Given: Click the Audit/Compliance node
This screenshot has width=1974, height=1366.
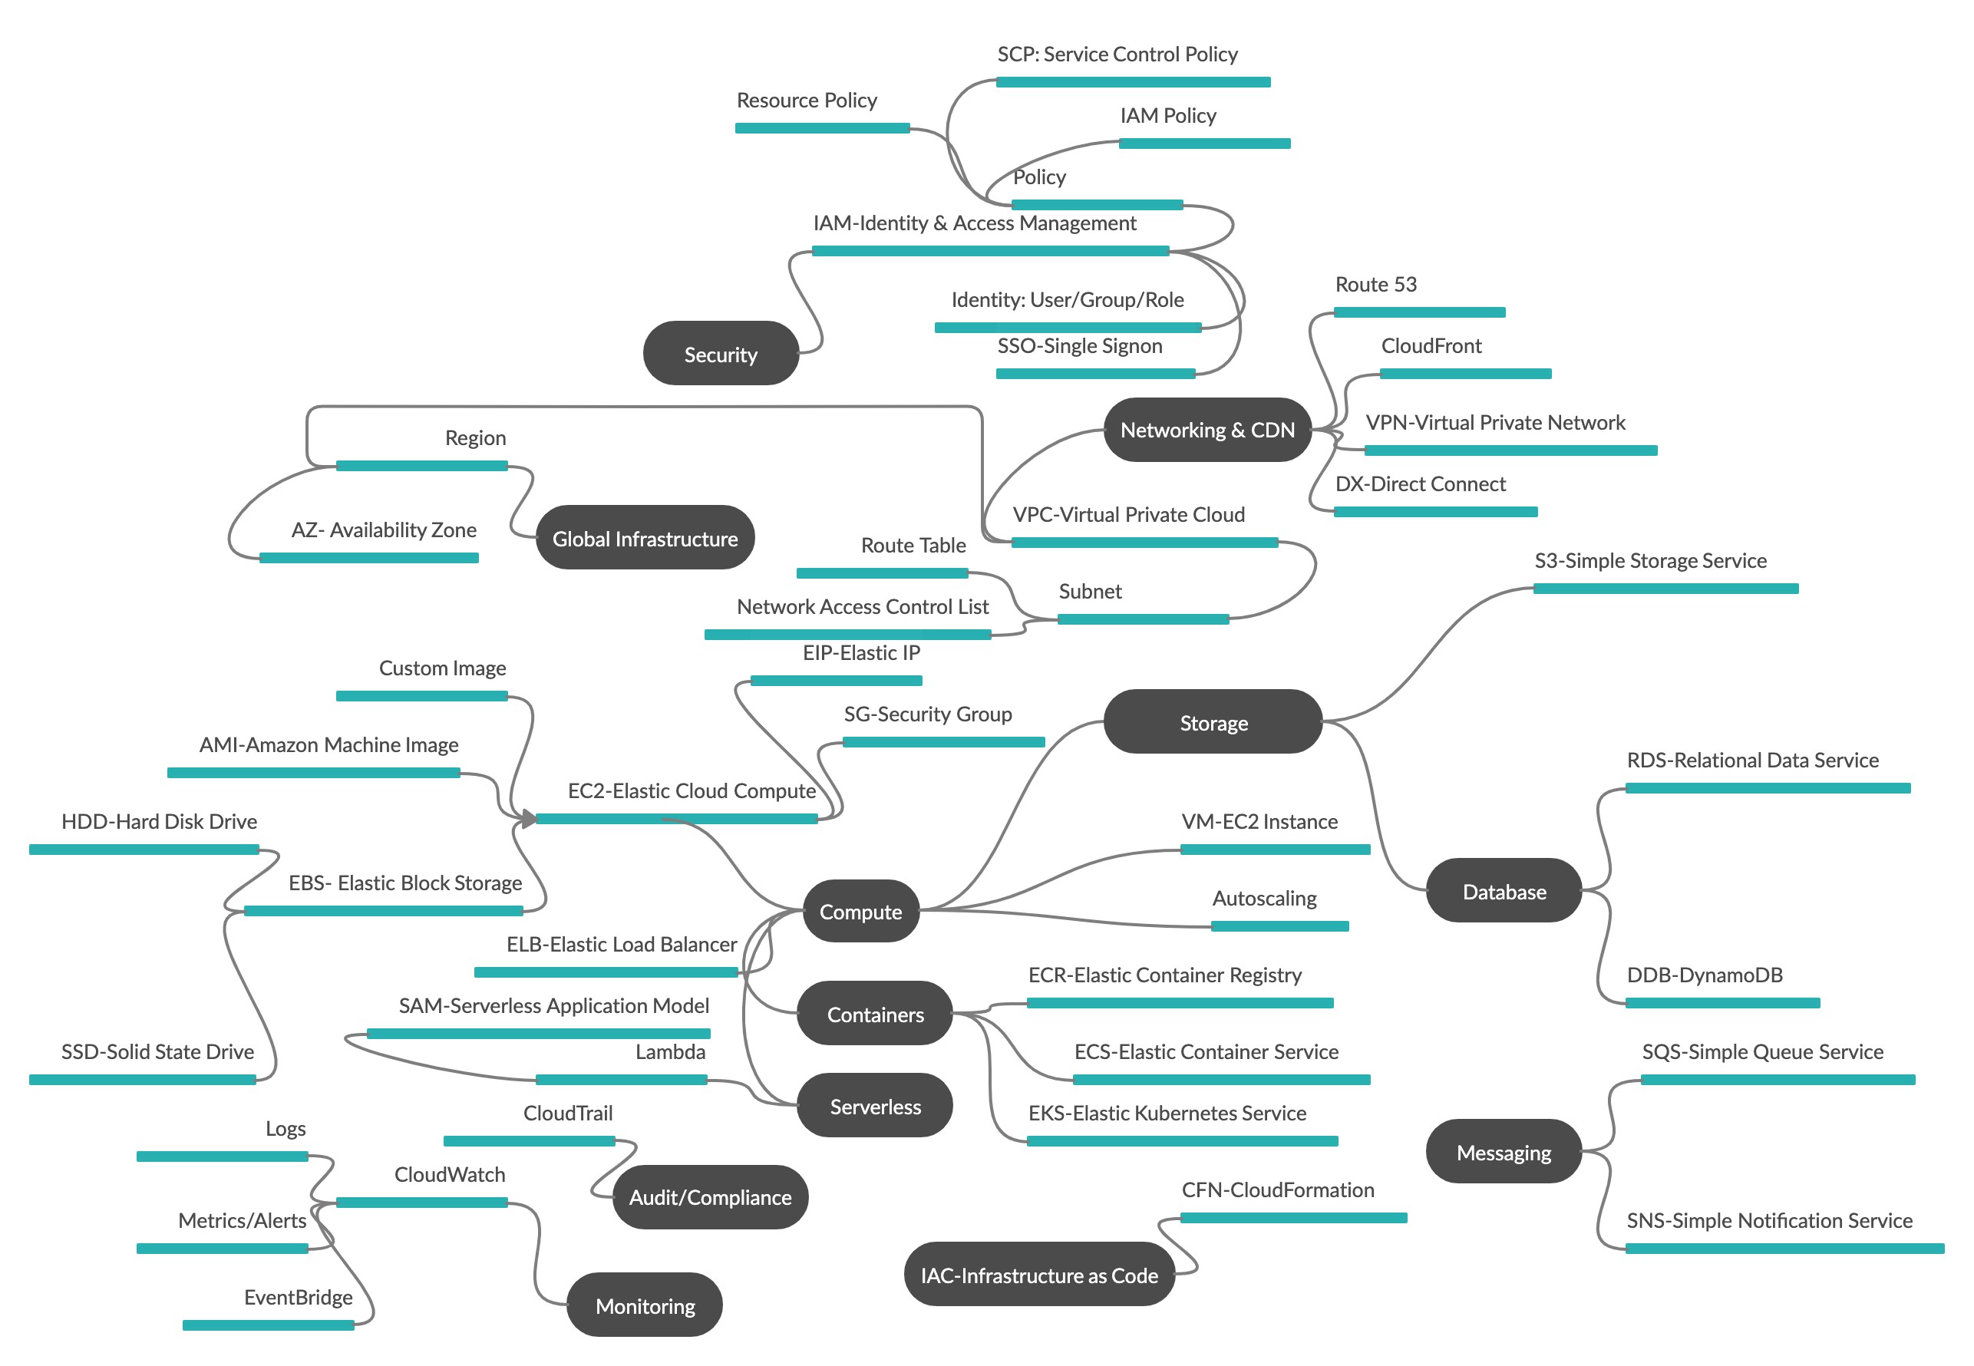Looking at the screenshot, I should tap(690, 1192).
